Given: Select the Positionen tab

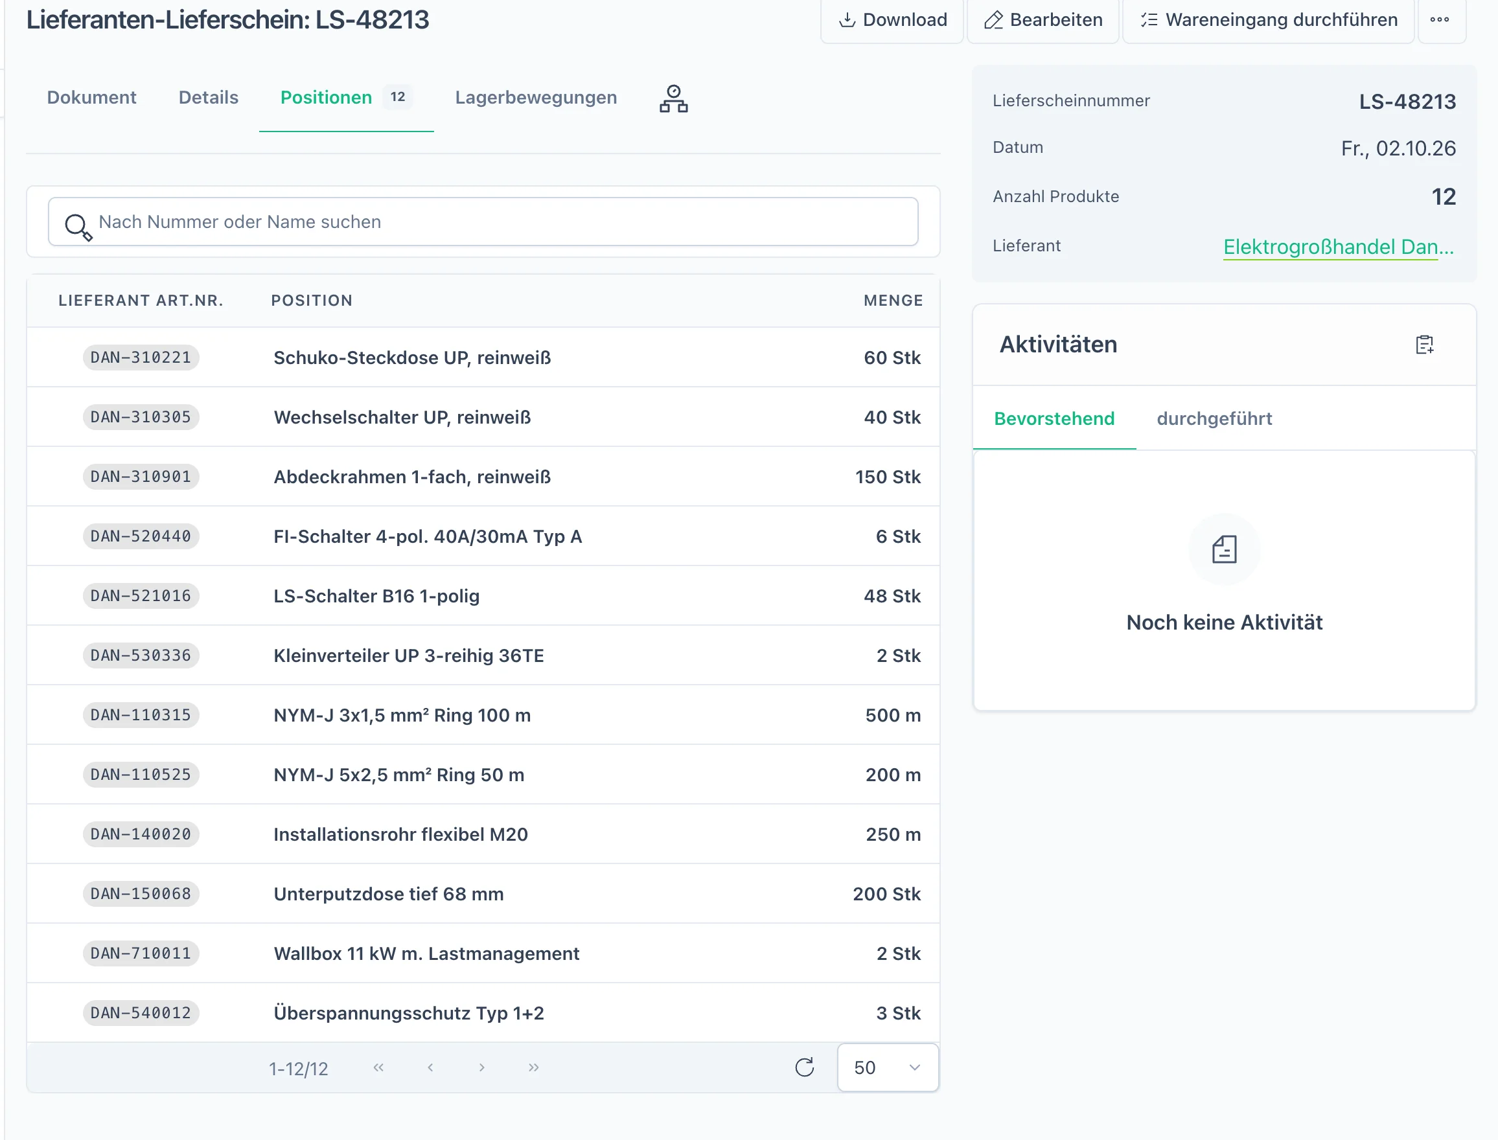Looking at the screenshot, I should [x=346, y=98].
